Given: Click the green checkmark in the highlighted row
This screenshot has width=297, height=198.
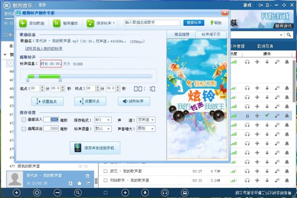Looking at the screenshot, I should pyautogui.click(x=267, y=115).
